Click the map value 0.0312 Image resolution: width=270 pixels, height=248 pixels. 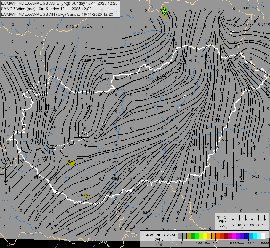[x=72, y=27]
